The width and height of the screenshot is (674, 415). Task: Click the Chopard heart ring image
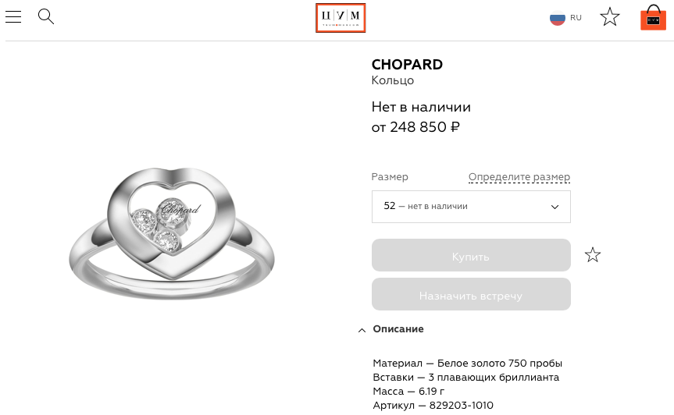[171, 228]
